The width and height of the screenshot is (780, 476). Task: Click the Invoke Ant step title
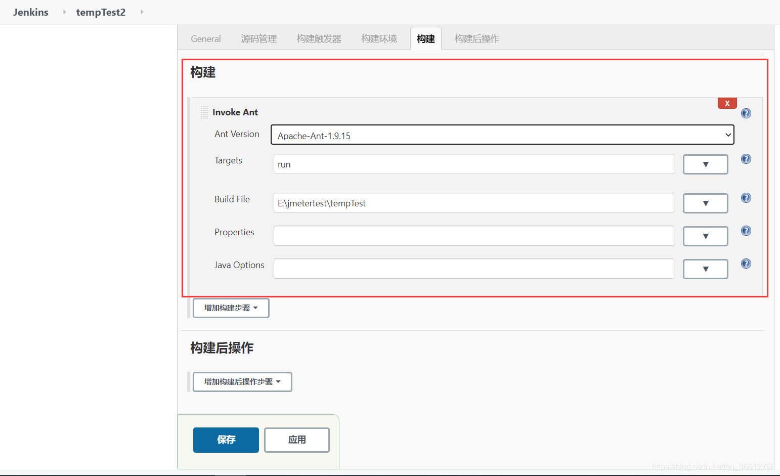[x=235, y=112]
